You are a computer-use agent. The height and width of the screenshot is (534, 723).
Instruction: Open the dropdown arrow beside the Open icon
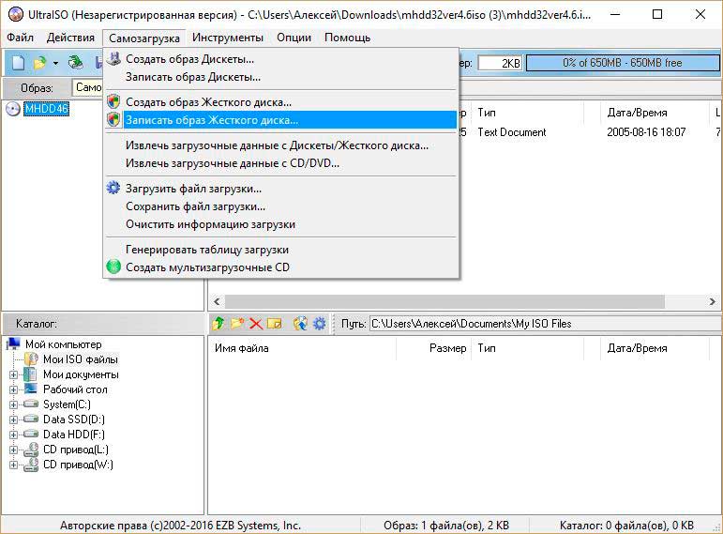55,63
